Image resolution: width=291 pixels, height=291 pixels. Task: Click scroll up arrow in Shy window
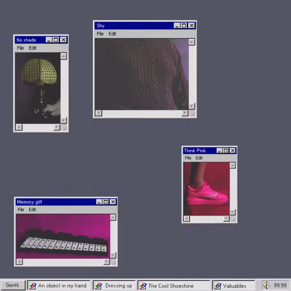tap(192, 42)
